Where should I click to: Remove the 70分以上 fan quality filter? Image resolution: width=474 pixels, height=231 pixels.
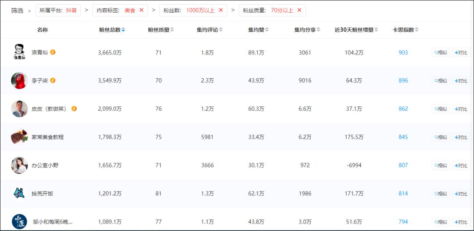299,10
